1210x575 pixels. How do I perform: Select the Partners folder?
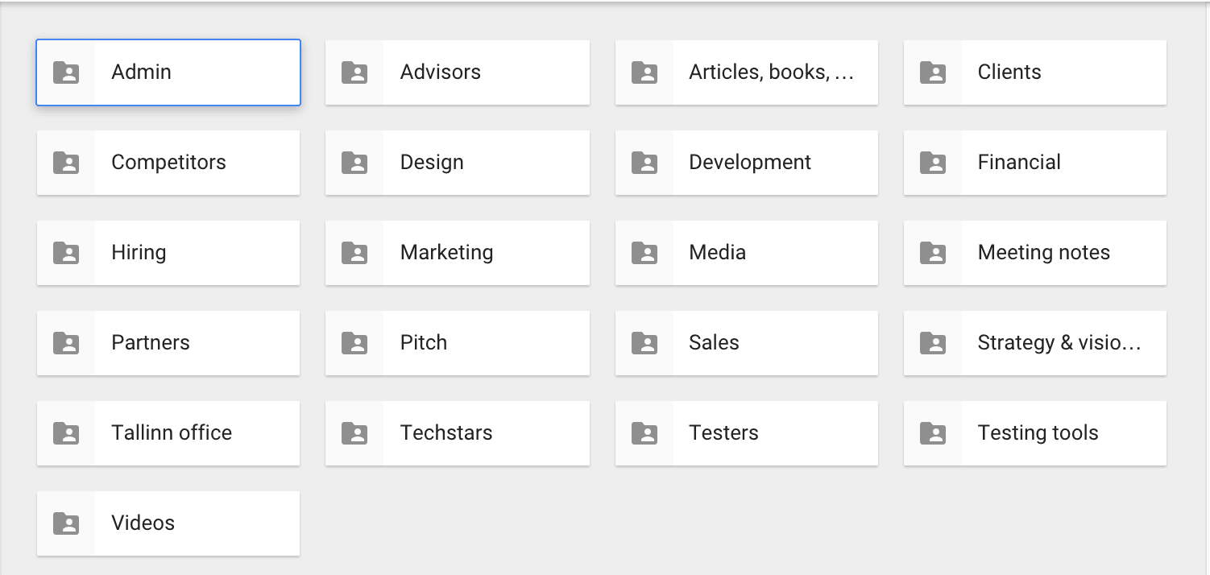[x=168, y=343]
